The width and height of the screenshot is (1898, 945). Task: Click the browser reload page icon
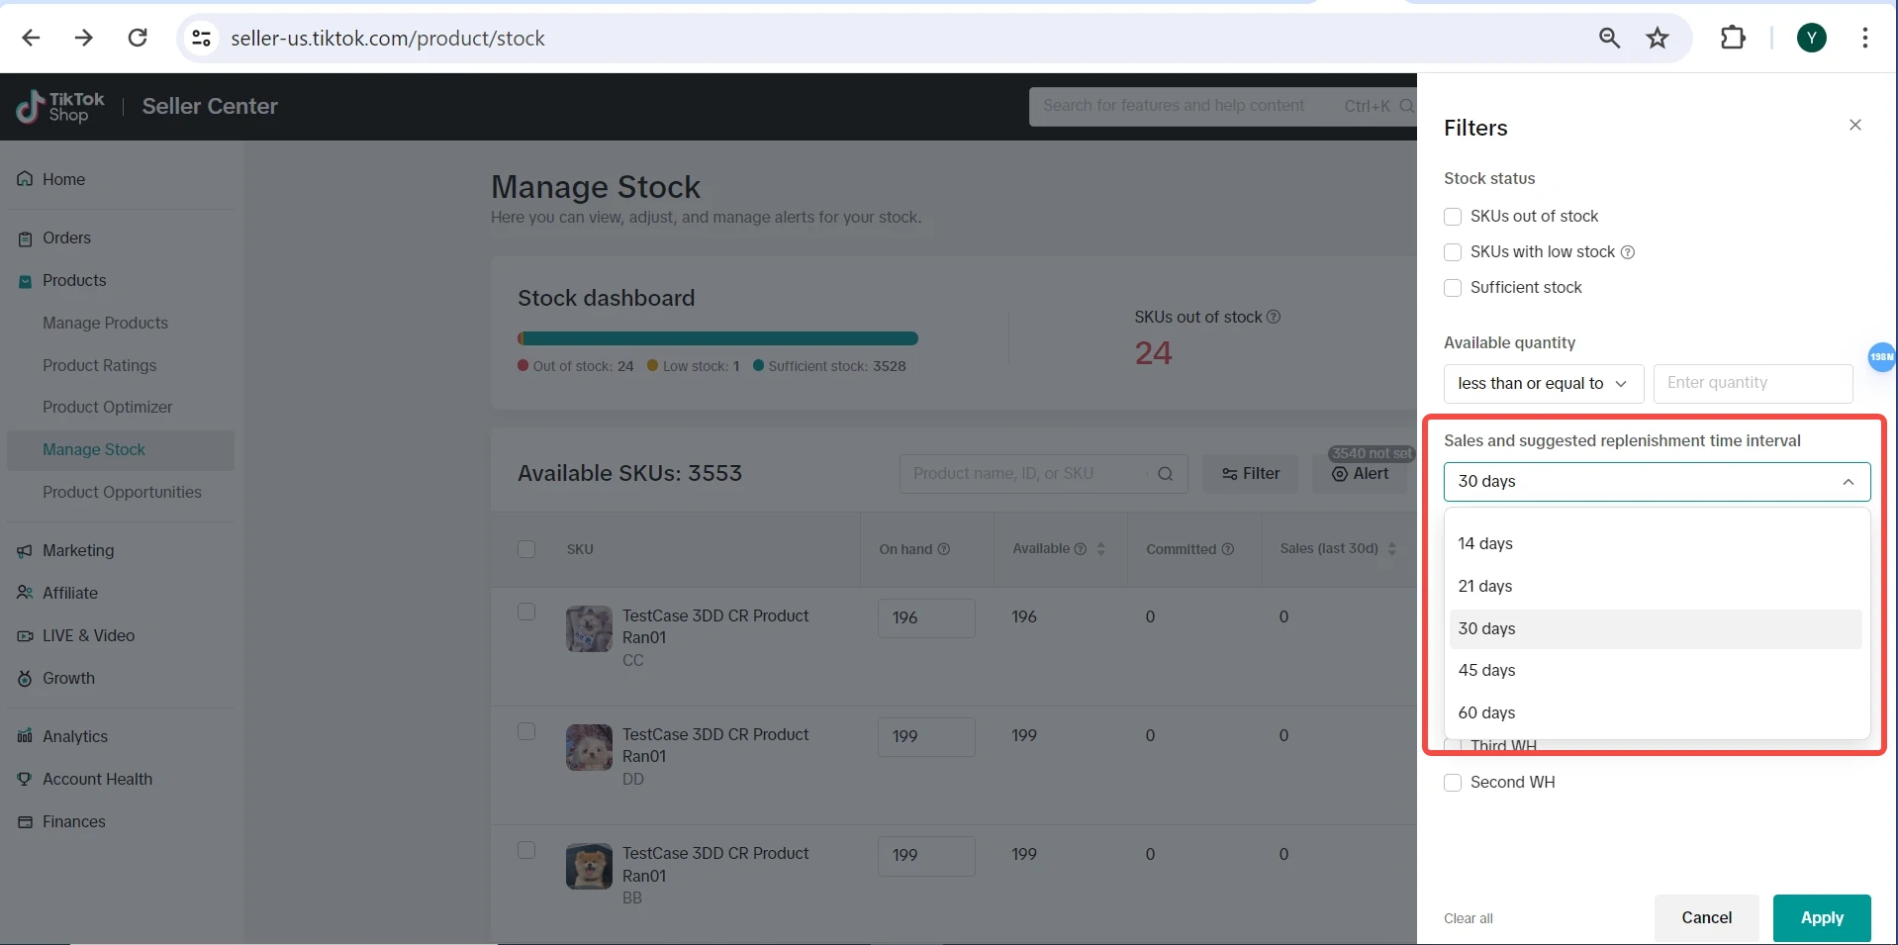[x=138, y=38]
